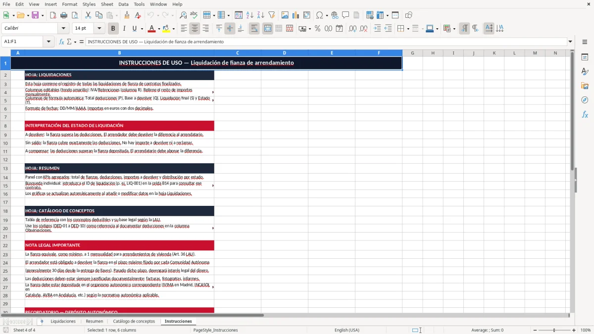Toggle Align Left
Image resolution: width=594 pixels, height=334 pixels.
pyautogui.click(x=184, y=29)
